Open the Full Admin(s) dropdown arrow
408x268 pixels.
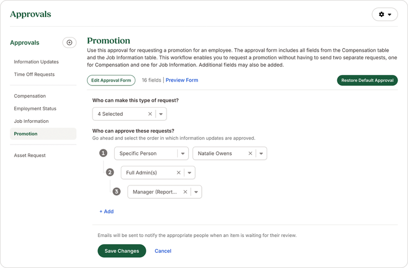point(189,173)
